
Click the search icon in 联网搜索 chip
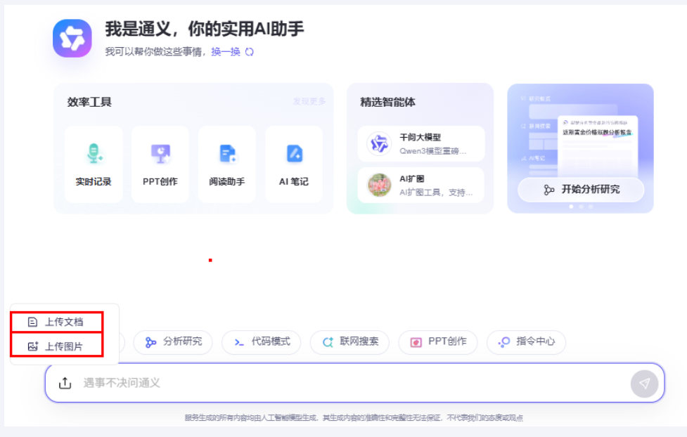coord(328,342)
